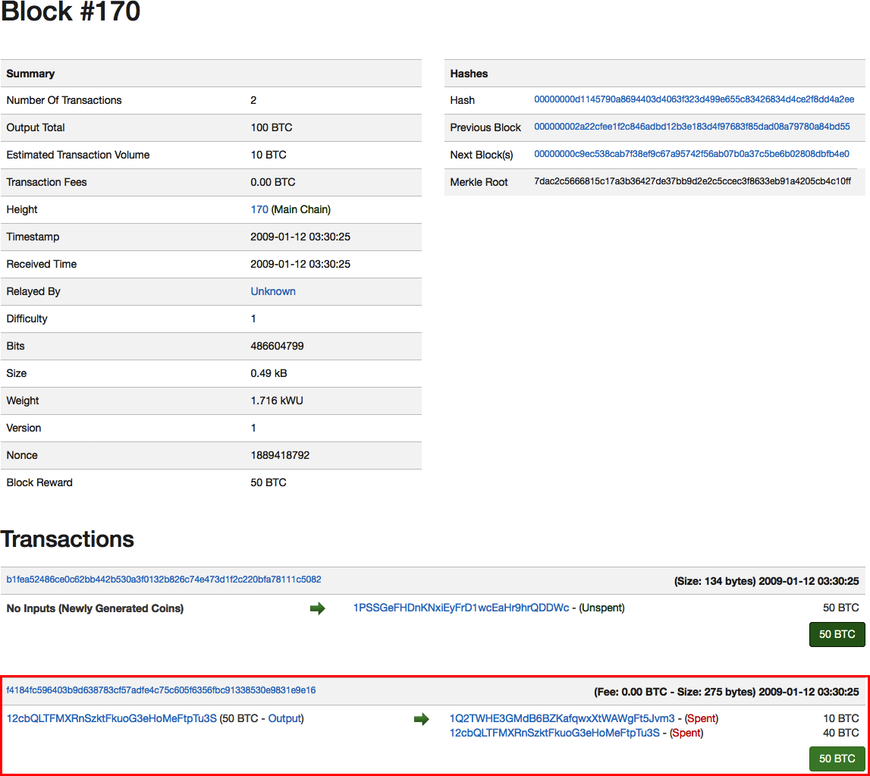The height and width of the screenshot is (776, 870).
Task: Follow the Output link beside 50 BTC input
Action: coord(284,718)
